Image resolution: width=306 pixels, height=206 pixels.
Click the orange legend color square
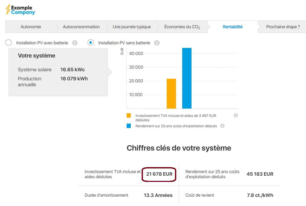[x=129, y=116]
